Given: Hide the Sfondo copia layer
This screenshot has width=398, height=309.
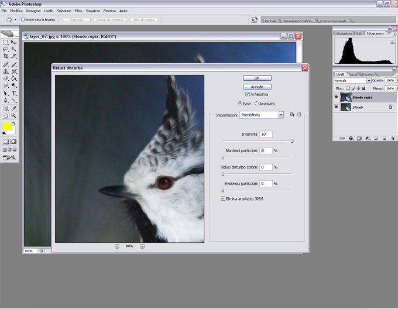Looking at the screenshot, I should (x=337, y=97).
